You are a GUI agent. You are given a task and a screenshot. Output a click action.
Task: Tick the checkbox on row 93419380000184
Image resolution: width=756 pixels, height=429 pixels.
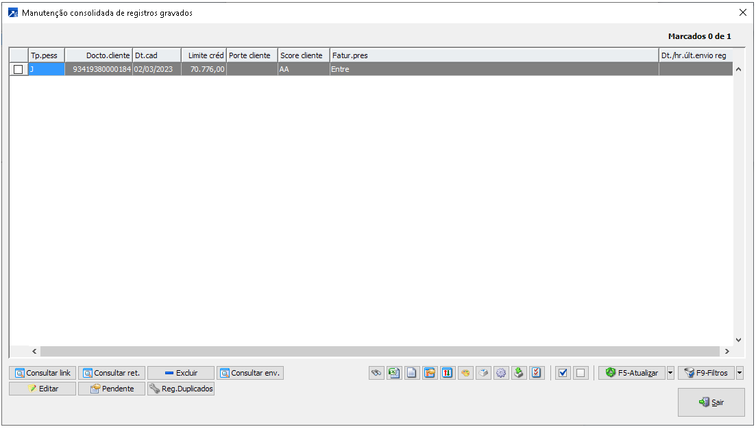click(19, 69)
